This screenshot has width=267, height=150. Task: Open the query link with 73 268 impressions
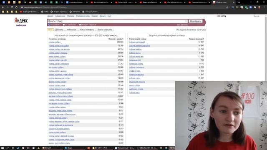pos(59,45)
